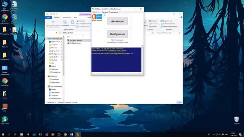The height and width of the screenshot is (137, 244).
Task: Open Task View from the taskbar
Action: [15, 134]
